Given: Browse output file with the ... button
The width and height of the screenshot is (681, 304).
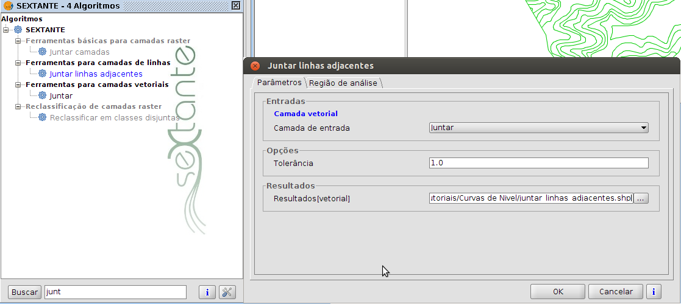Looking at the screenshot, I should click(641, 198).
